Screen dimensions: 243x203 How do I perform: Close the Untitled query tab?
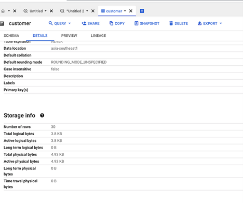[x=51, y=11]
